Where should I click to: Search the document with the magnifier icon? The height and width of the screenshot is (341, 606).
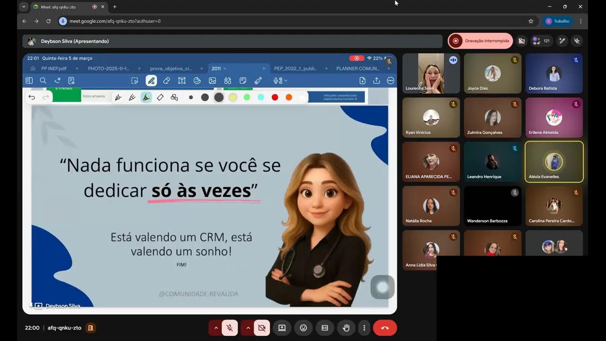[x=43, y=81]
